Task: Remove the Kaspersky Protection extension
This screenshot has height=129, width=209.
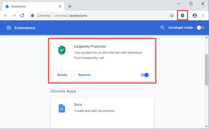Action: (x=84, y=75)
